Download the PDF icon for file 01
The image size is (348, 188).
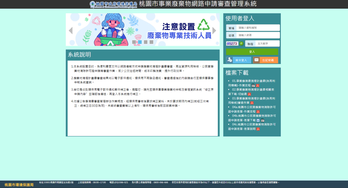click(x=257, y=86)
